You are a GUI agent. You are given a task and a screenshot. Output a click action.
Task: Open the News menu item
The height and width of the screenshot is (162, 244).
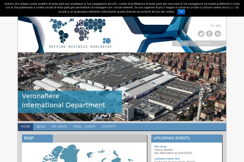[x=41, y=126]
